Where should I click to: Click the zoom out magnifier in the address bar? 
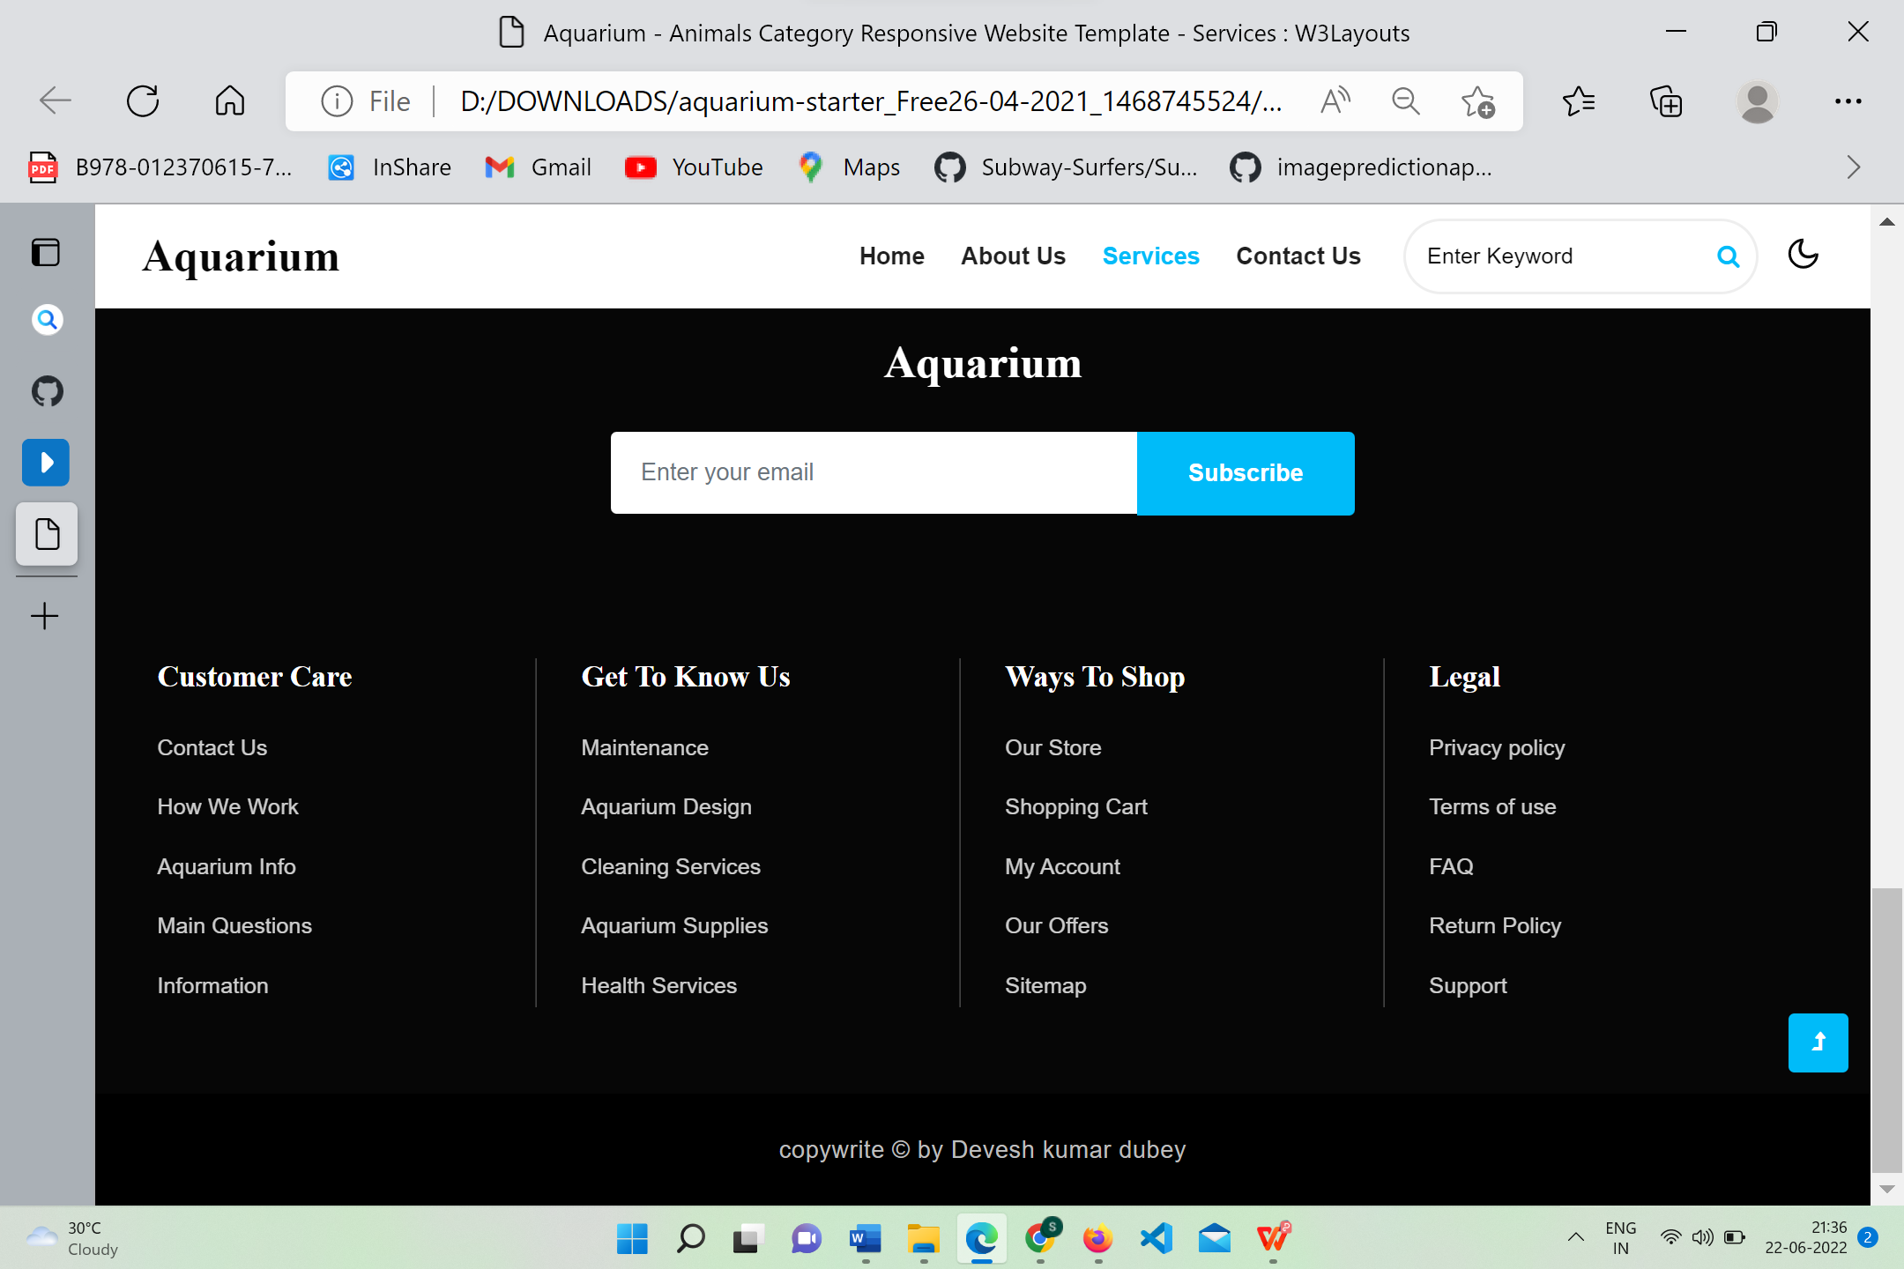point(1406,101)
